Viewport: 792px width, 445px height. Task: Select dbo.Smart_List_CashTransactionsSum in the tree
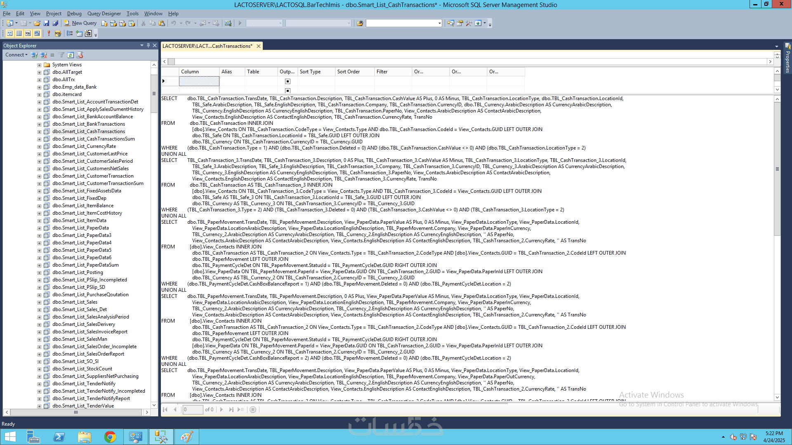click(93, 139)
